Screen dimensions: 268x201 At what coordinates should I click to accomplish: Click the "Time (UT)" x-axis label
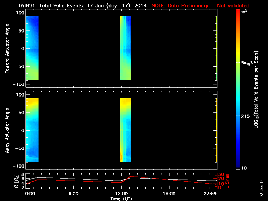122,199
